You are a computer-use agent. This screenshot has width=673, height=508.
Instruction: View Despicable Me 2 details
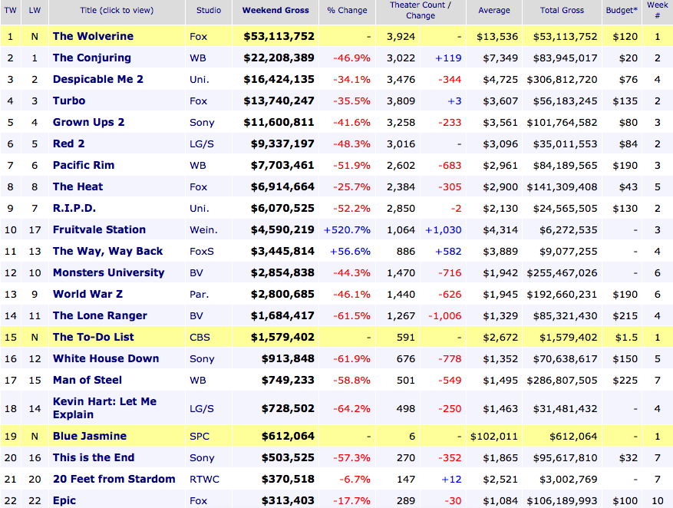98,79
